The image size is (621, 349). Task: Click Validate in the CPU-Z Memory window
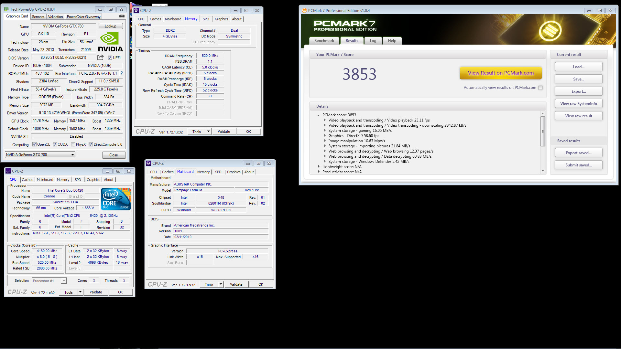point(224,132)
